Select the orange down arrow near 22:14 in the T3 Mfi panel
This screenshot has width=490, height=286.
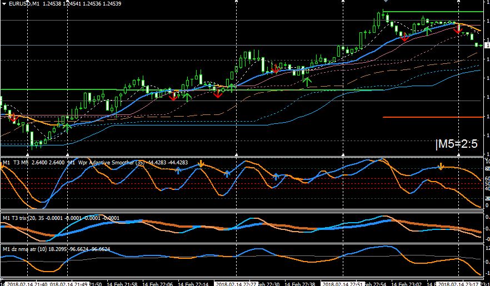point(201,163)
